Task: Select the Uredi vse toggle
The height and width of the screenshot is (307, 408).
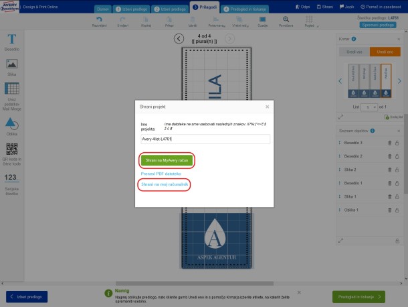Action: coord(354,52)
